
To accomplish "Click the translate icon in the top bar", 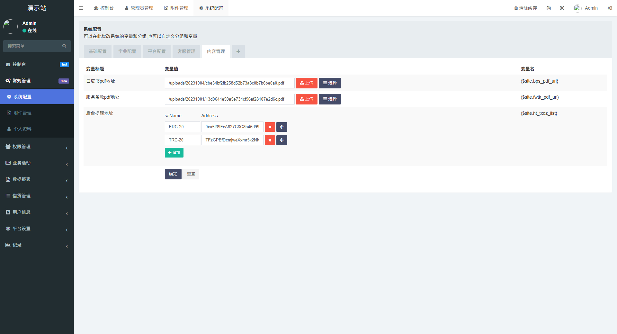I will coord(549,8).
